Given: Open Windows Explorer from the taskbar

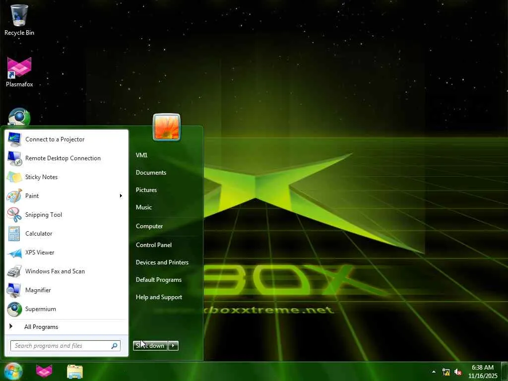Looking at the screenshot, I should tap(75, 372).
